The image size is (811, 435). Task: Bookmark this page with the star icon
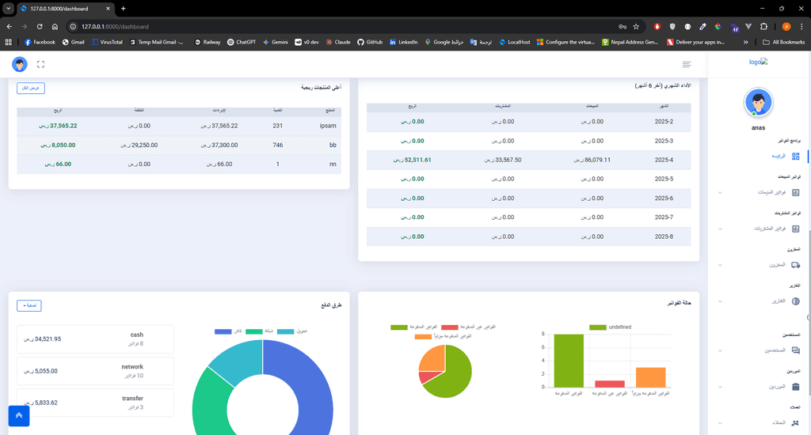coord(635,26)
